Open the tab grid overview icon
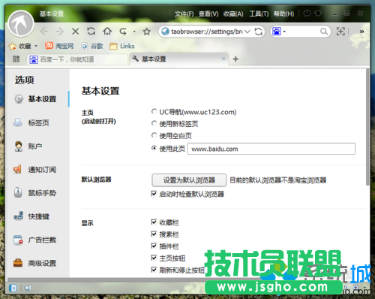 pos(16,59)
